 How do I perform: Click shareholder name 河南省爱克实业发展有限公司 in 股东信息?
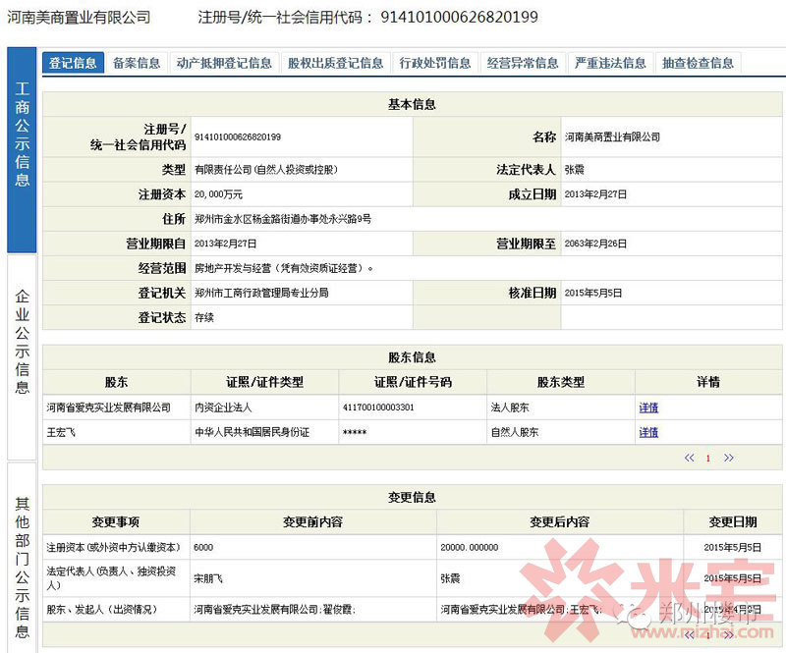108,408
